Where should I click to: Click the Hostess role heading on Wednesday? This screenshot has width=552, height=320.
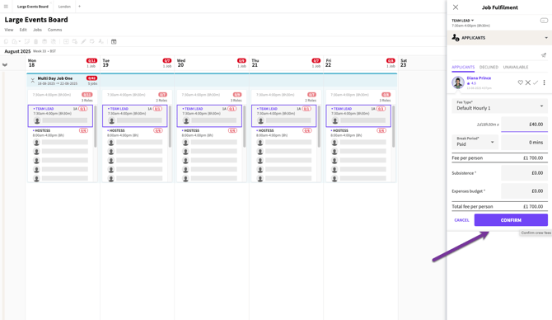point(191,130)
